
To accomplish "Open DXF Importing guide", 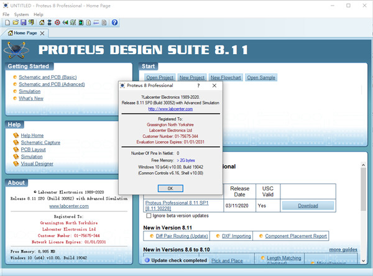I will pyautogui.click(x=236, y=236).
